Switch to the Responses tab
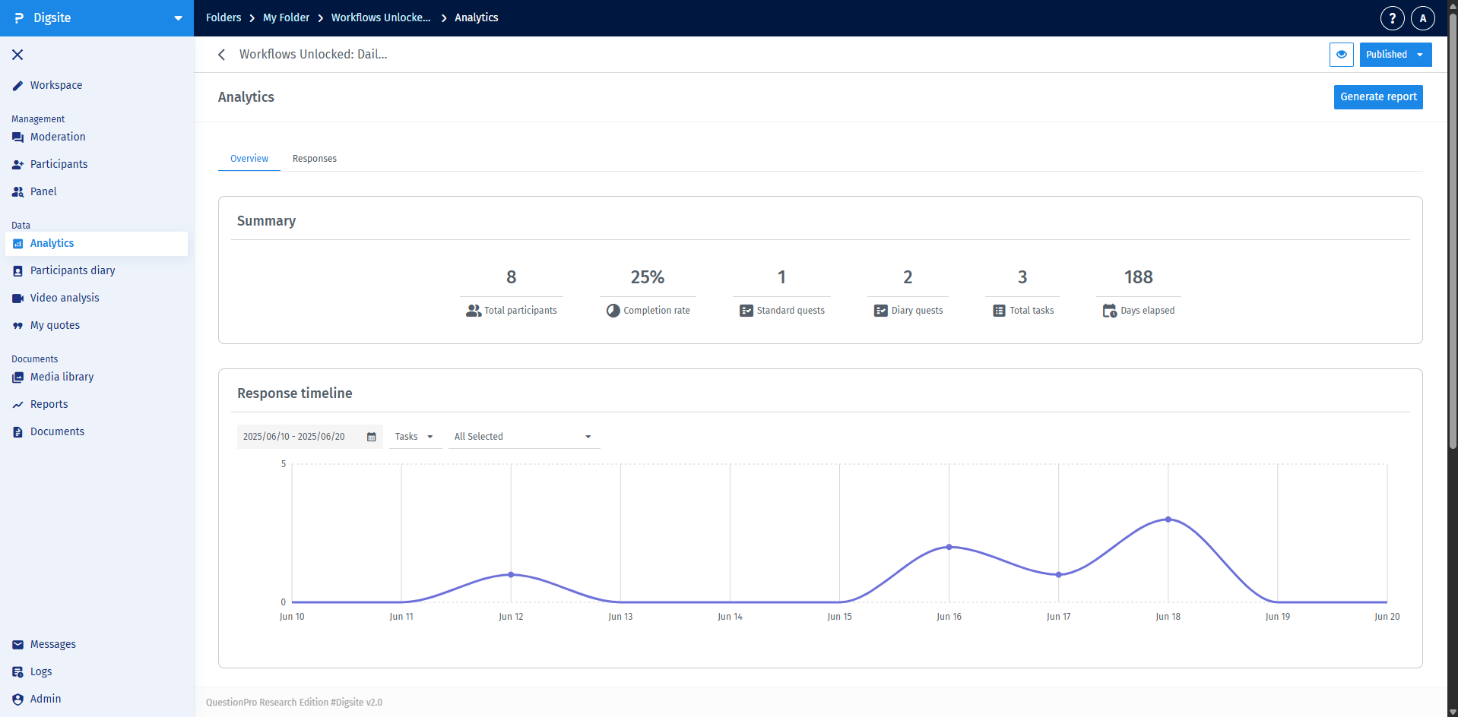1458x717 pixels. (314, 159)
